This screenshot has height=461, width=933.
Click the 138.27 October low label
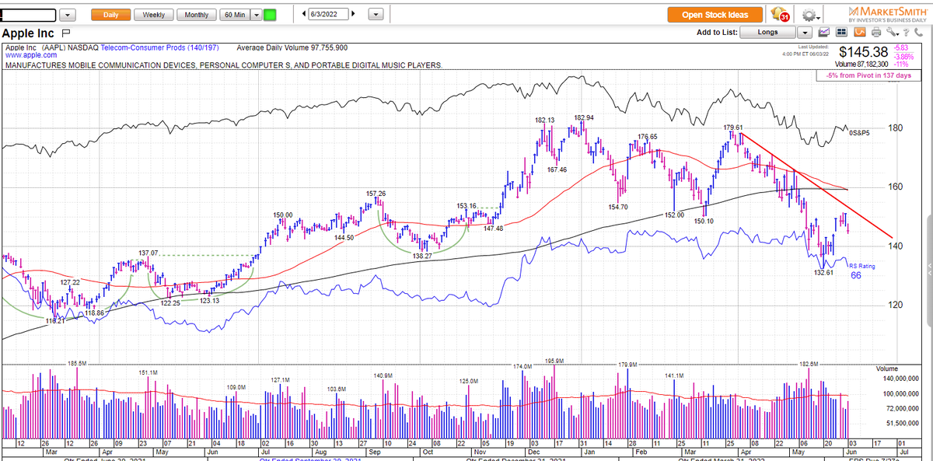pyautogui.click(x=422, y=255)
